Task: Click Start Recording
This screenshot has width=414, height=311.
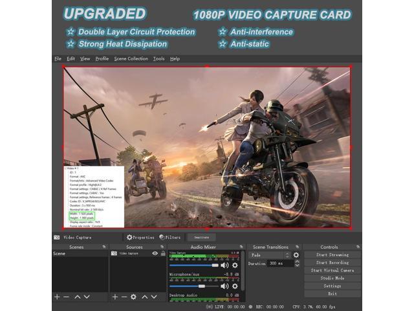Action: (x=332, y=262)
